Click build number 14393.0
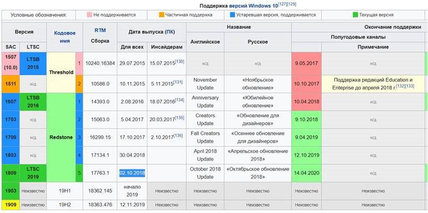The image size is (428, 213). [100, 101]
